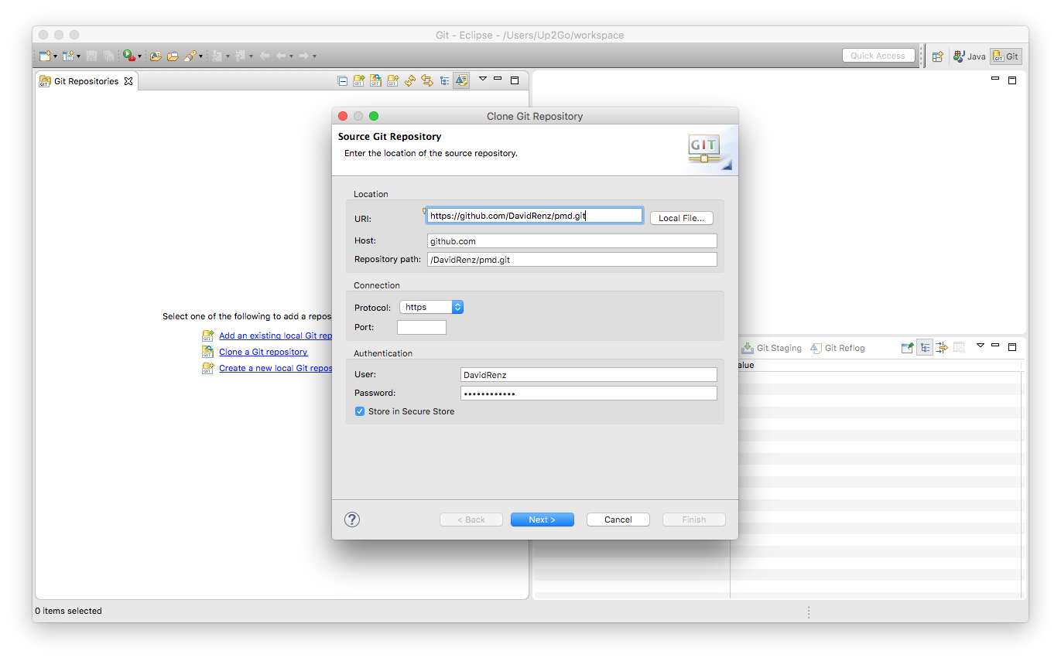Click the Refresh icon in Git Repositories toolbar

[410, 80]
